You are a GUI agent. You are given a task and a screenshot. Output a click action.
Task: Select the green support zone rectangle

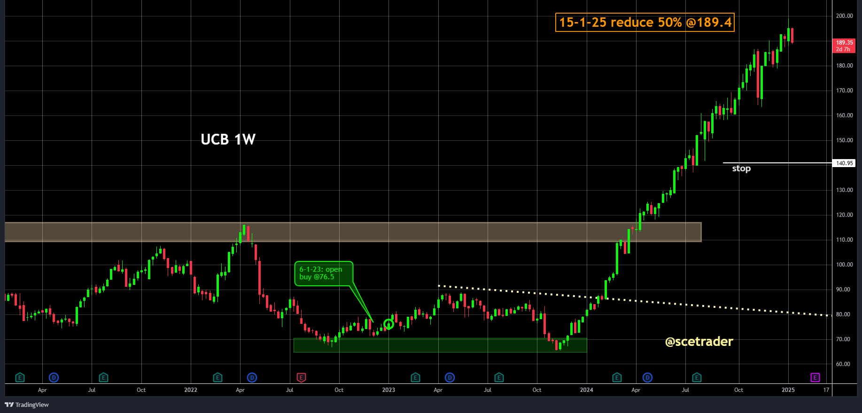(440, 345)
